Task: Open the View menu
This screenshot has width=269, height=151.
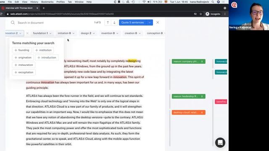Action: (x=24, y=2)
